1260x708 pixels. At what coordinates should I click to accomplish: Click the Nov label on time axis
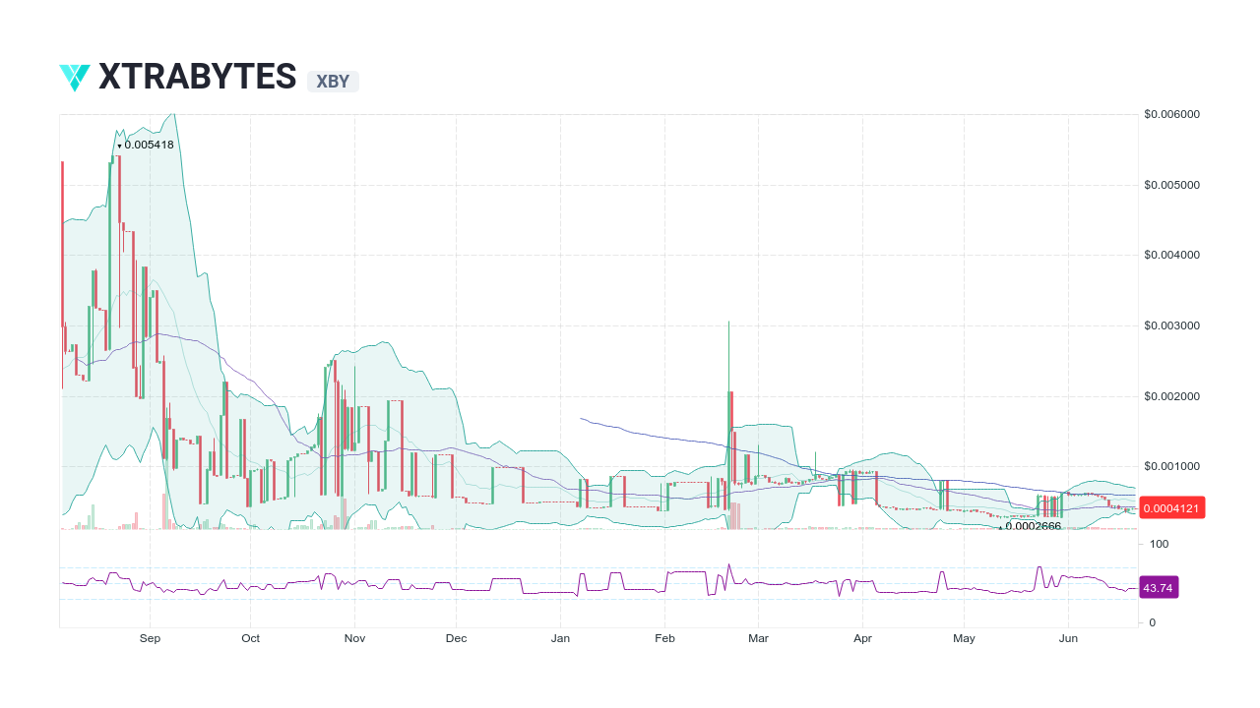click(355, 638)
